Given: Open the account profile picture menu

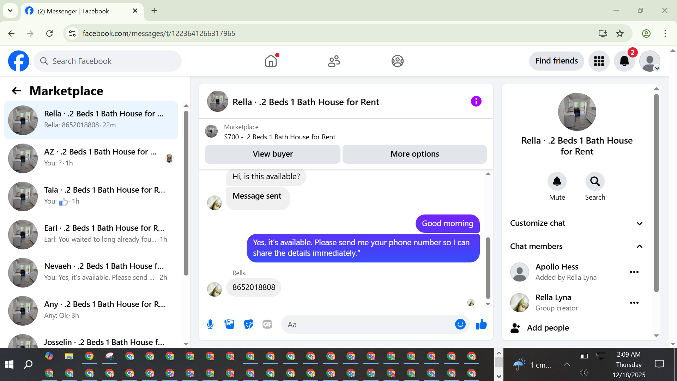Looking at the screenshot, I should click(650, 61).
